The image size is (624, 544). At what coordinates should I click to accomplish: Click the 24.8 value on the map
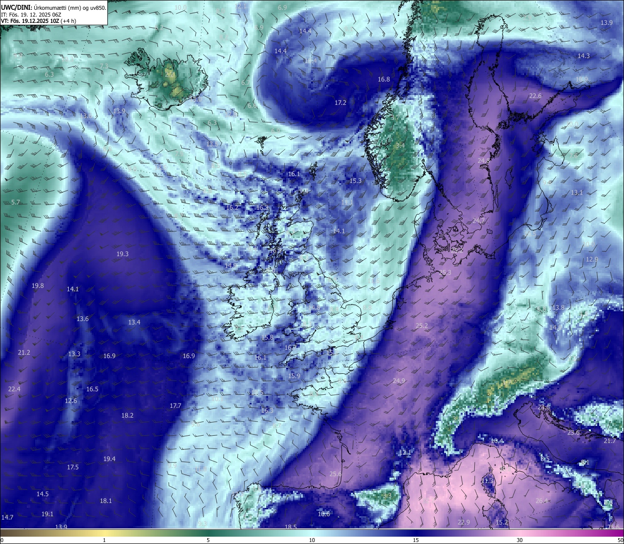coord(484,161)
